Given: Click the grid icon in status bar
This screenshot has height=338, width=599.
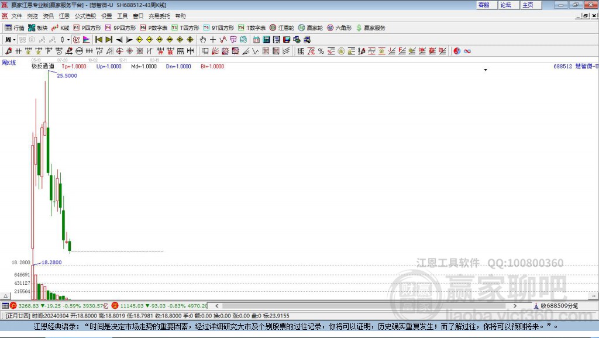Looking at the screenshot, I should click(x=5, y=306).
